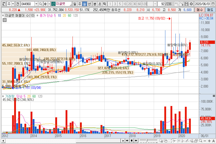Choose the 120 interval button

pos(144,4)
